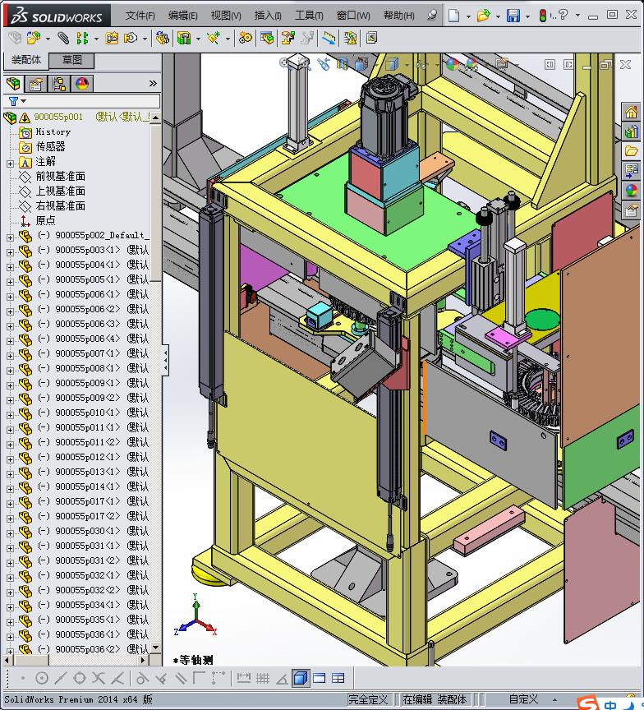Click the Interference Detection icon

coord(329,38)
